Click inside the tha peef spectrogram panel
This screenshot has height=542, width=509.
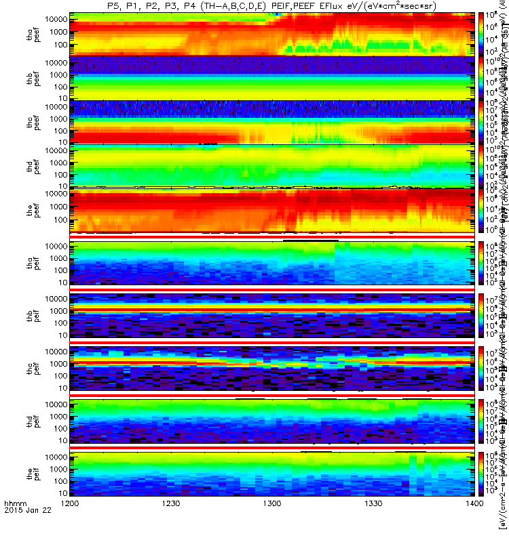pos(272,34)
